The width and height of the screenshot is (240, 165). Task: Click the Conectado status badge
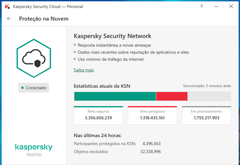pyautogui.click(x=34, y=88)
